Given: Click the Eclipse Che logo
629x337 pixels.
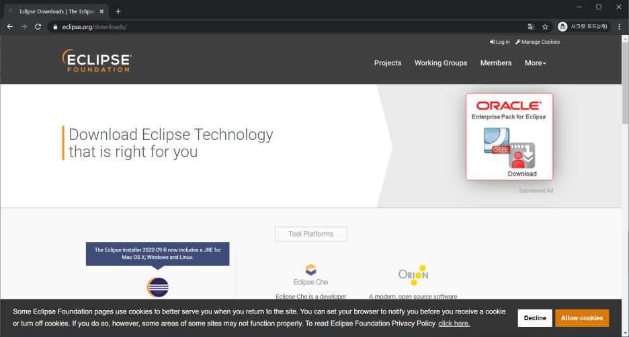Looking at the screenshot, I should [x=310, y=275].
